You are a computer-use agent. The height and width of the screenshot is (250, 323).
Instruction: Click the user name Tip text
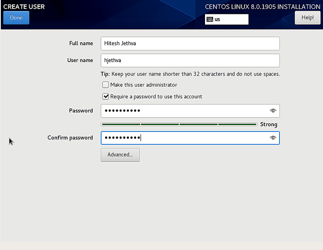pos(190,74)
